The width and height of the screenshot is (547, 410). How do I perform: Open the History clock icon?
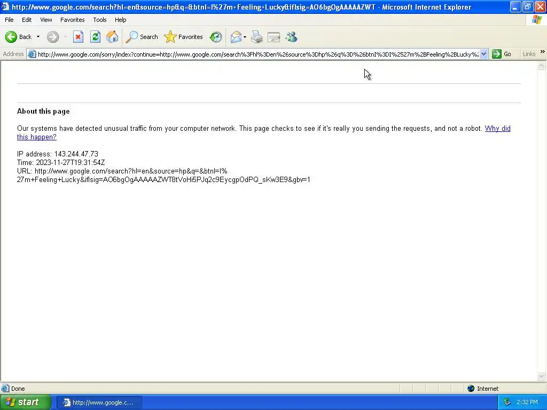click(216, 37)
